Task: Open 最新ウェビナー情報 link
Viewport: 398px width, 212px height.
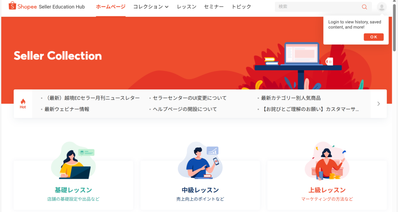Action: pos(67,109)
